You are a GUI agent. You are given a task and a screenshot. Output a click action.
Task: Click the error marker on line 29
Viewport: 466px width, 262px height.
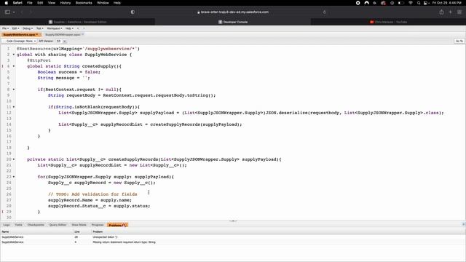click(3, 212)
